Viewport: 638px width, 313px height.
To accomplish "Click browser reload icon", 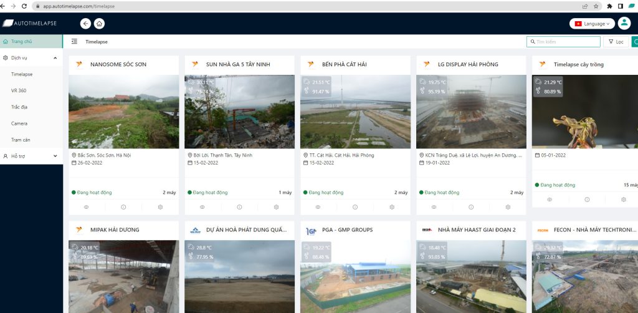I will [x=24, y=6].
